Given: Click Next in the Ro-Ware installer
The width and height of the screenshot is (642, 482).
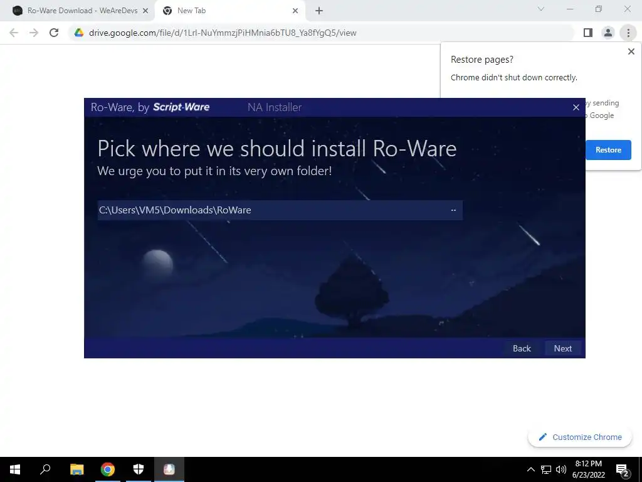Looking at the screenshot, I should 562,348.
